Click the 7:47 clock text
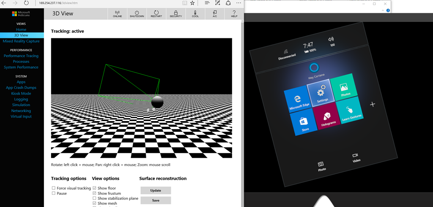This screenshot has width=433, height=207. (x=308, y=45)
